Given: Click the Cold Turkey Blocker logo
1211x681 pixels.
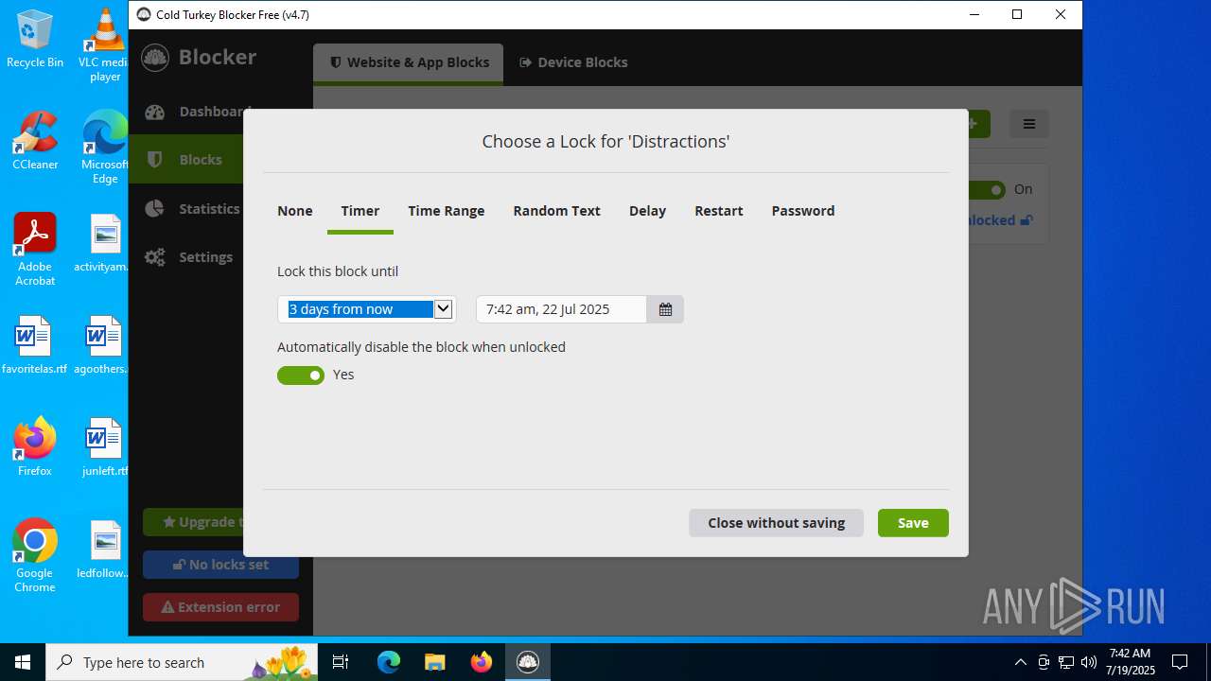Looking at the screenshot, I should coord(155,58).
